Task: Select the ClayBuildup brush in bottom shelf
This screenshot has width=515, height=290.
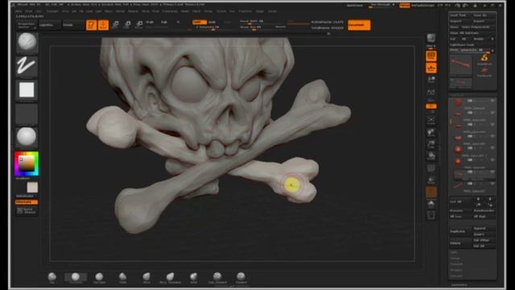Action: pyautogui.click(x=76, y=277)
